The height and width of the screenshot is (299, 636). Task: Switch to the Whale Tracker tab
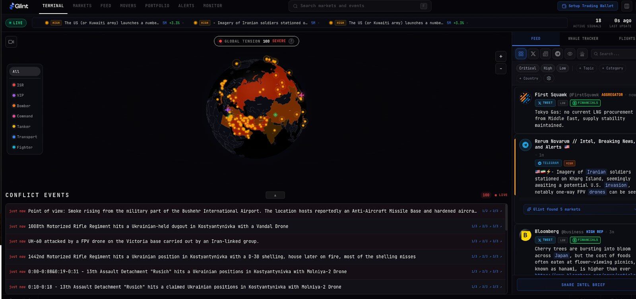pyautogui.click(x=583, y=39)
